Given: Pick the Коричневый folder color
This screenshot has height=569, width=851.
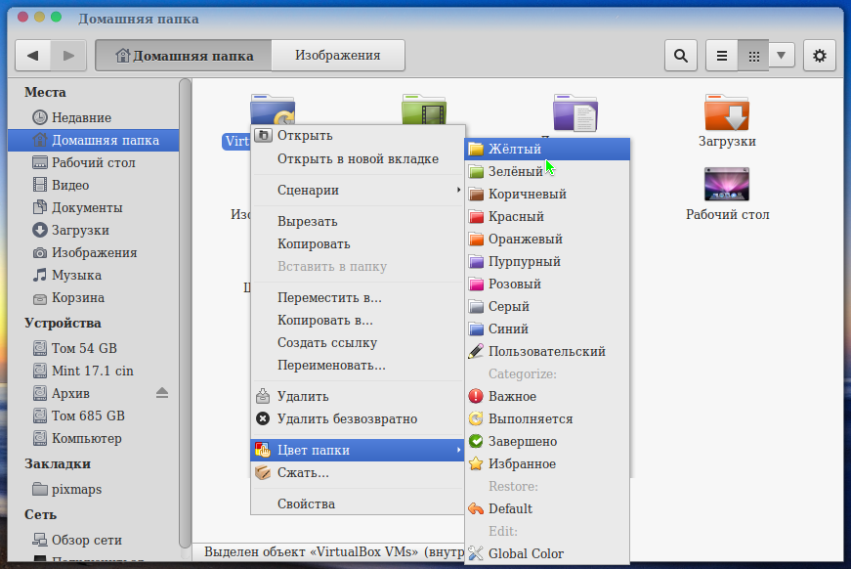Looking at the screenshot, I should click(x=547, y=194).
